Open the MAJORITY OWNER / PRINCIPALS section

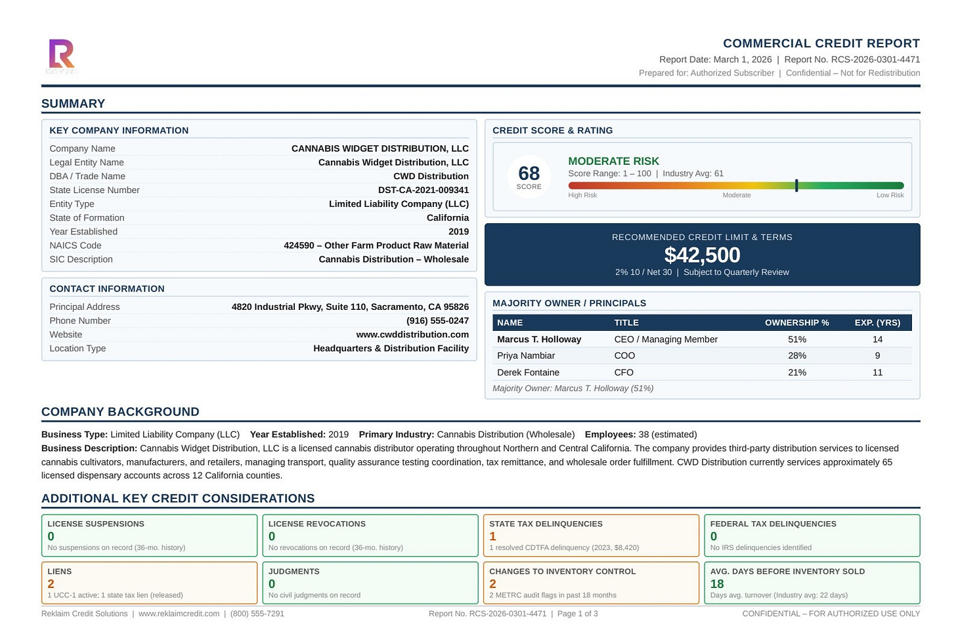[x=569, y=303]
